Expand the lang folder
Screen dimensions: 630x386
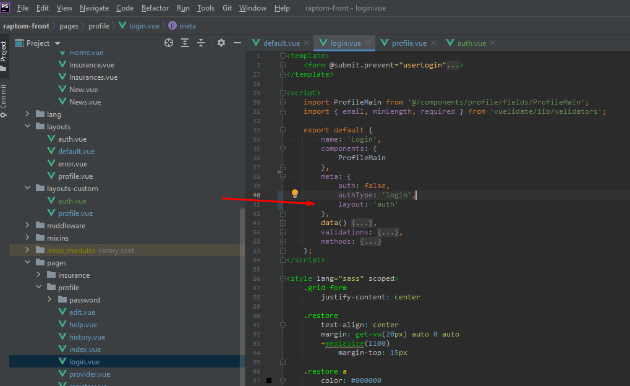pos(27,114)
